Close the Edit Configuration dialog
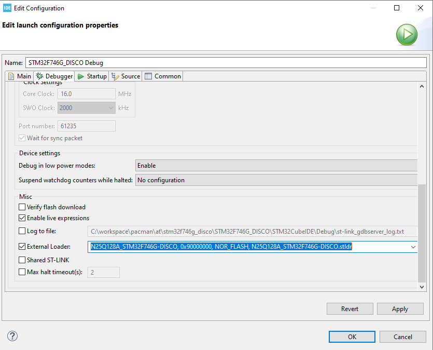 [x=421, y=8]
